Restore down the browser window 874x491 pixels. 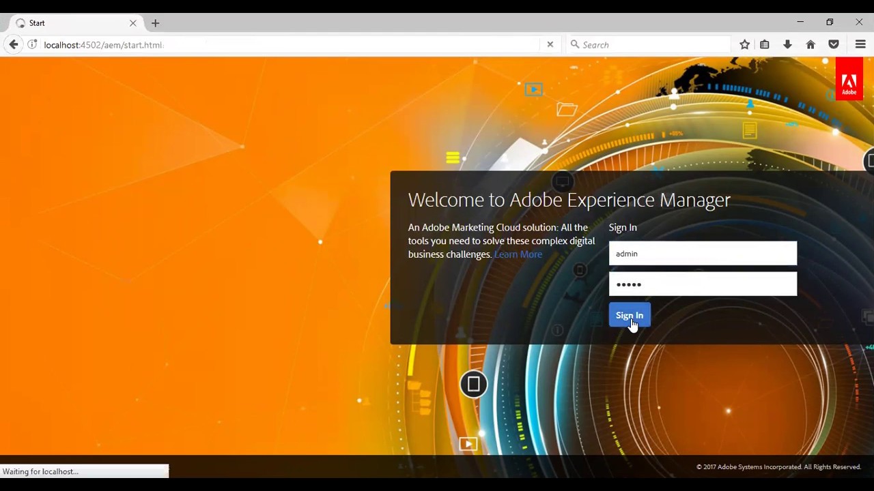(830, 22)
